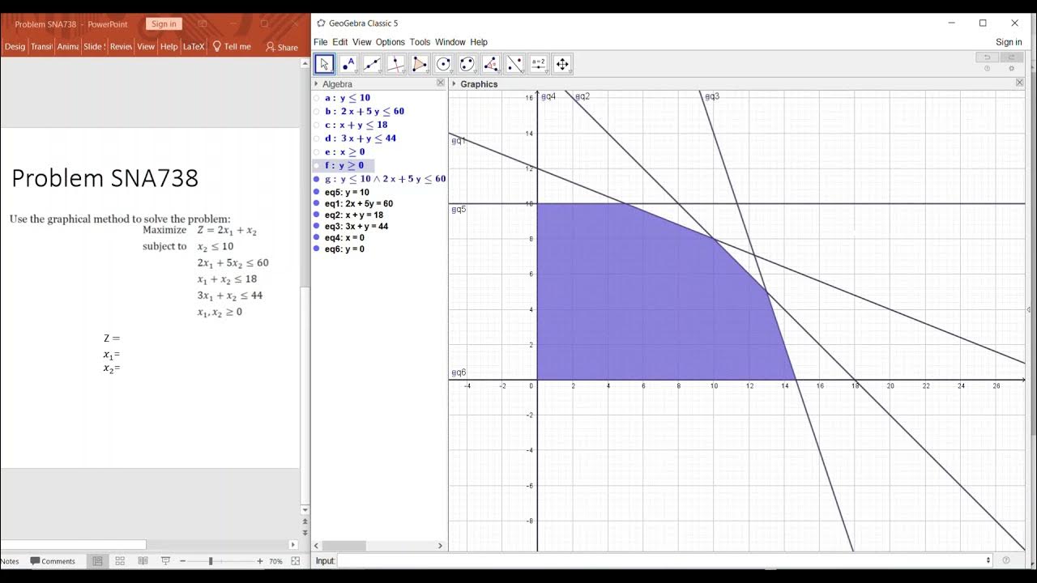The image size is (1037, 583).
Task: Hide line eq1: 2x + 5y = 60
Action: click(x=317, y=204)
